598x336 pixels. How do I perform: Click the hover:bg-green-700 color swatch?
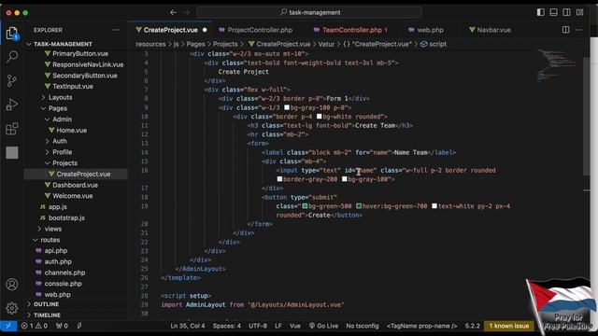tap(359, 205)
